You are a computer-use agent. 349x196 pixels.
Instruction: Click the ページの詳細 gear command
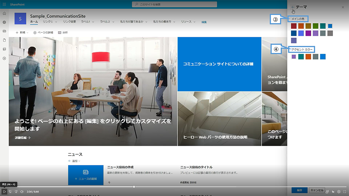43,32
